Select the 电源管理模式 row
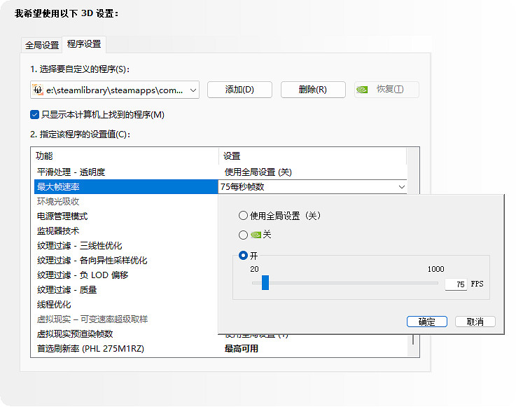Image resolution: width=516 pixels, height=407 pixels. click(126, 216)
